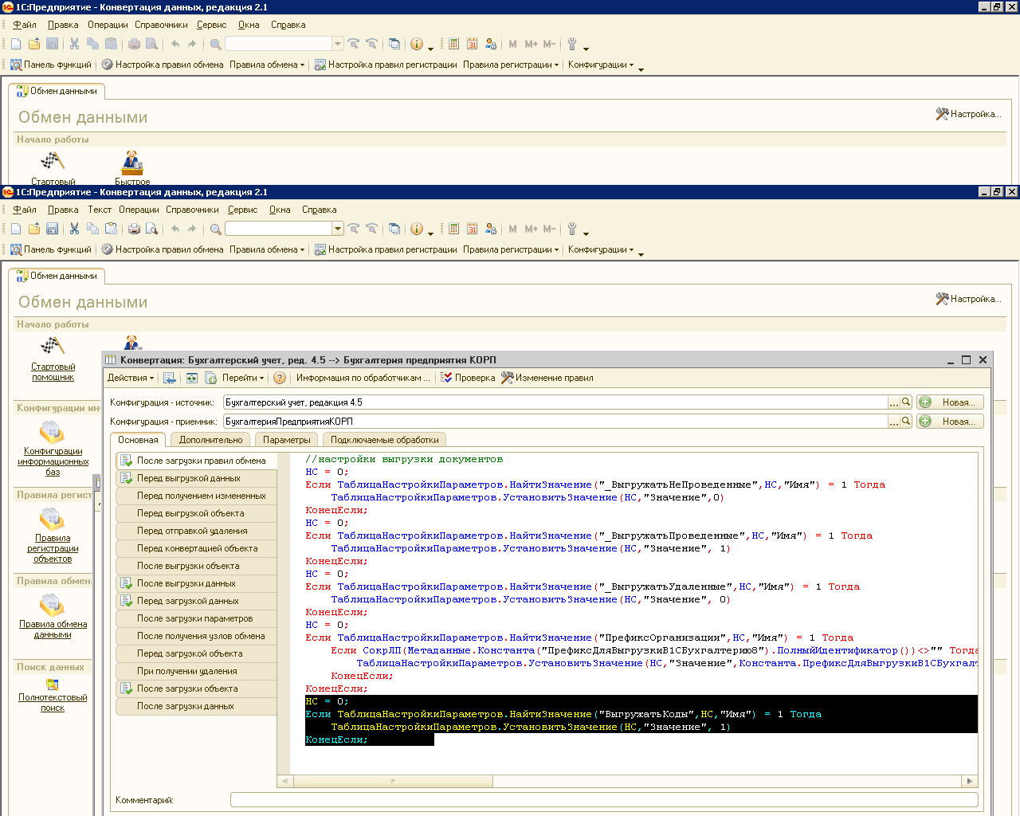
Task: Open the windows list icon in front window toolbar
Action: tap(394, 229)
